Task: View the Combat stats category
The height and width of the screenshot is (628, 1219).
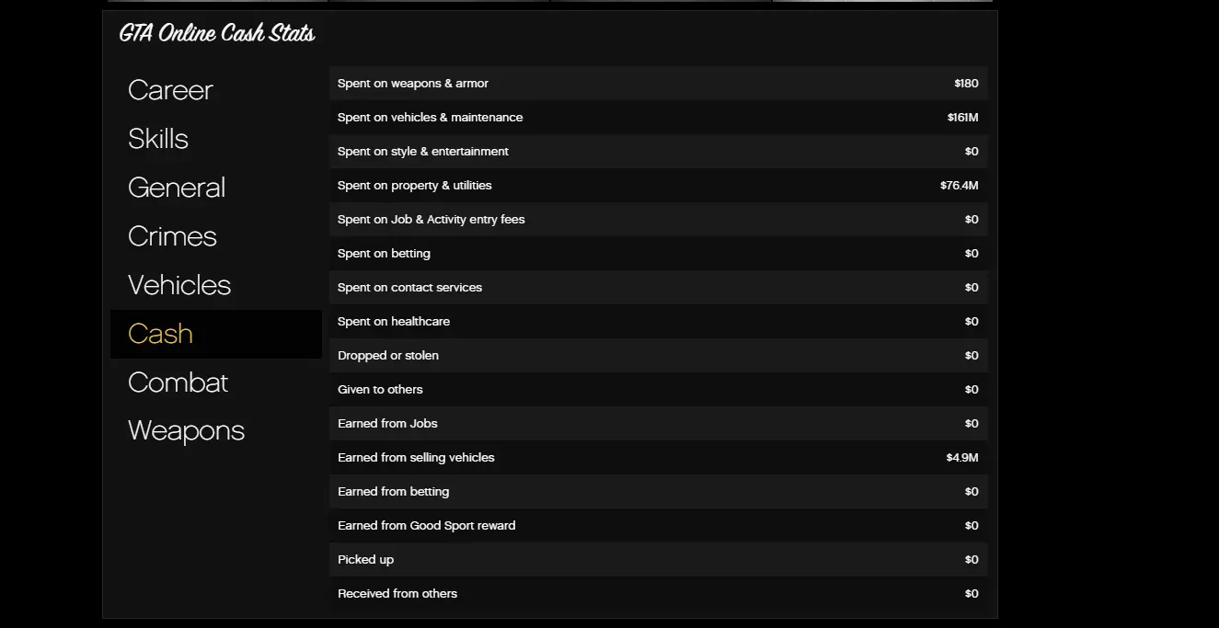Action: click(178, 383)
